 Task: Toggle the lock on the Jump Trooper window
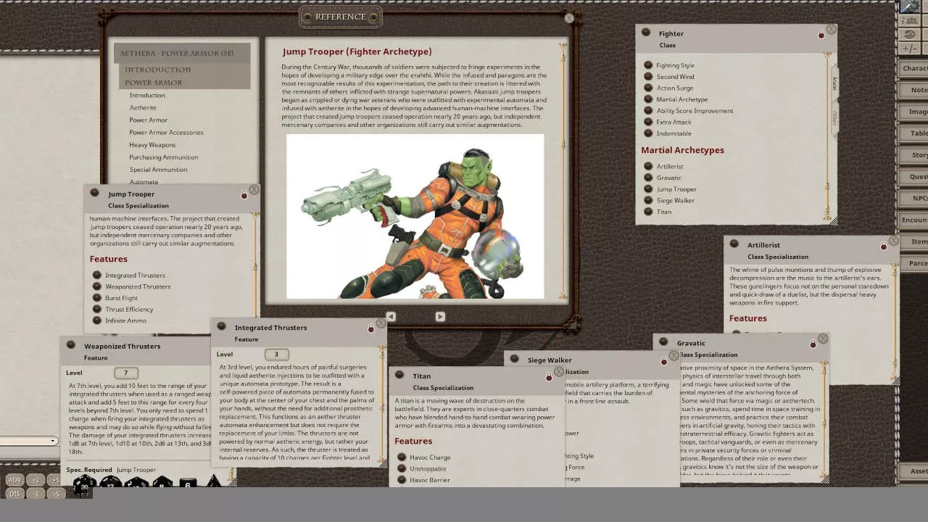pos(244,195)
